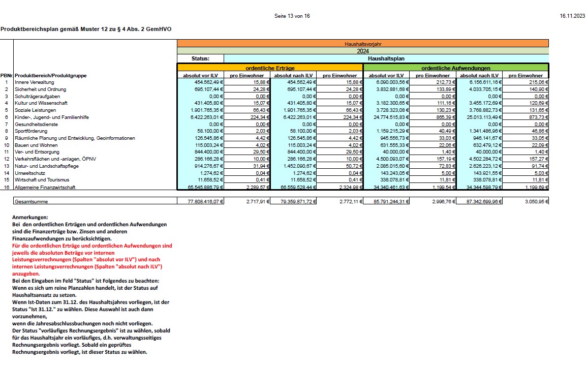This screenshot has height=367, width=586.
Task: Click the red highlighted note paragraph
Action: coord(91,259)
